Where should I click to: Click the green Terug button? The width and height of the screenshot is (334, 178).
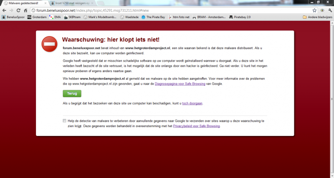72,93
